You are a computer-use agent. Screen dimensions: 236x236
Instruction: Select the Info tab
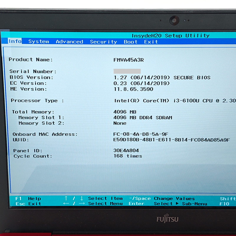[x=15, y=41]
